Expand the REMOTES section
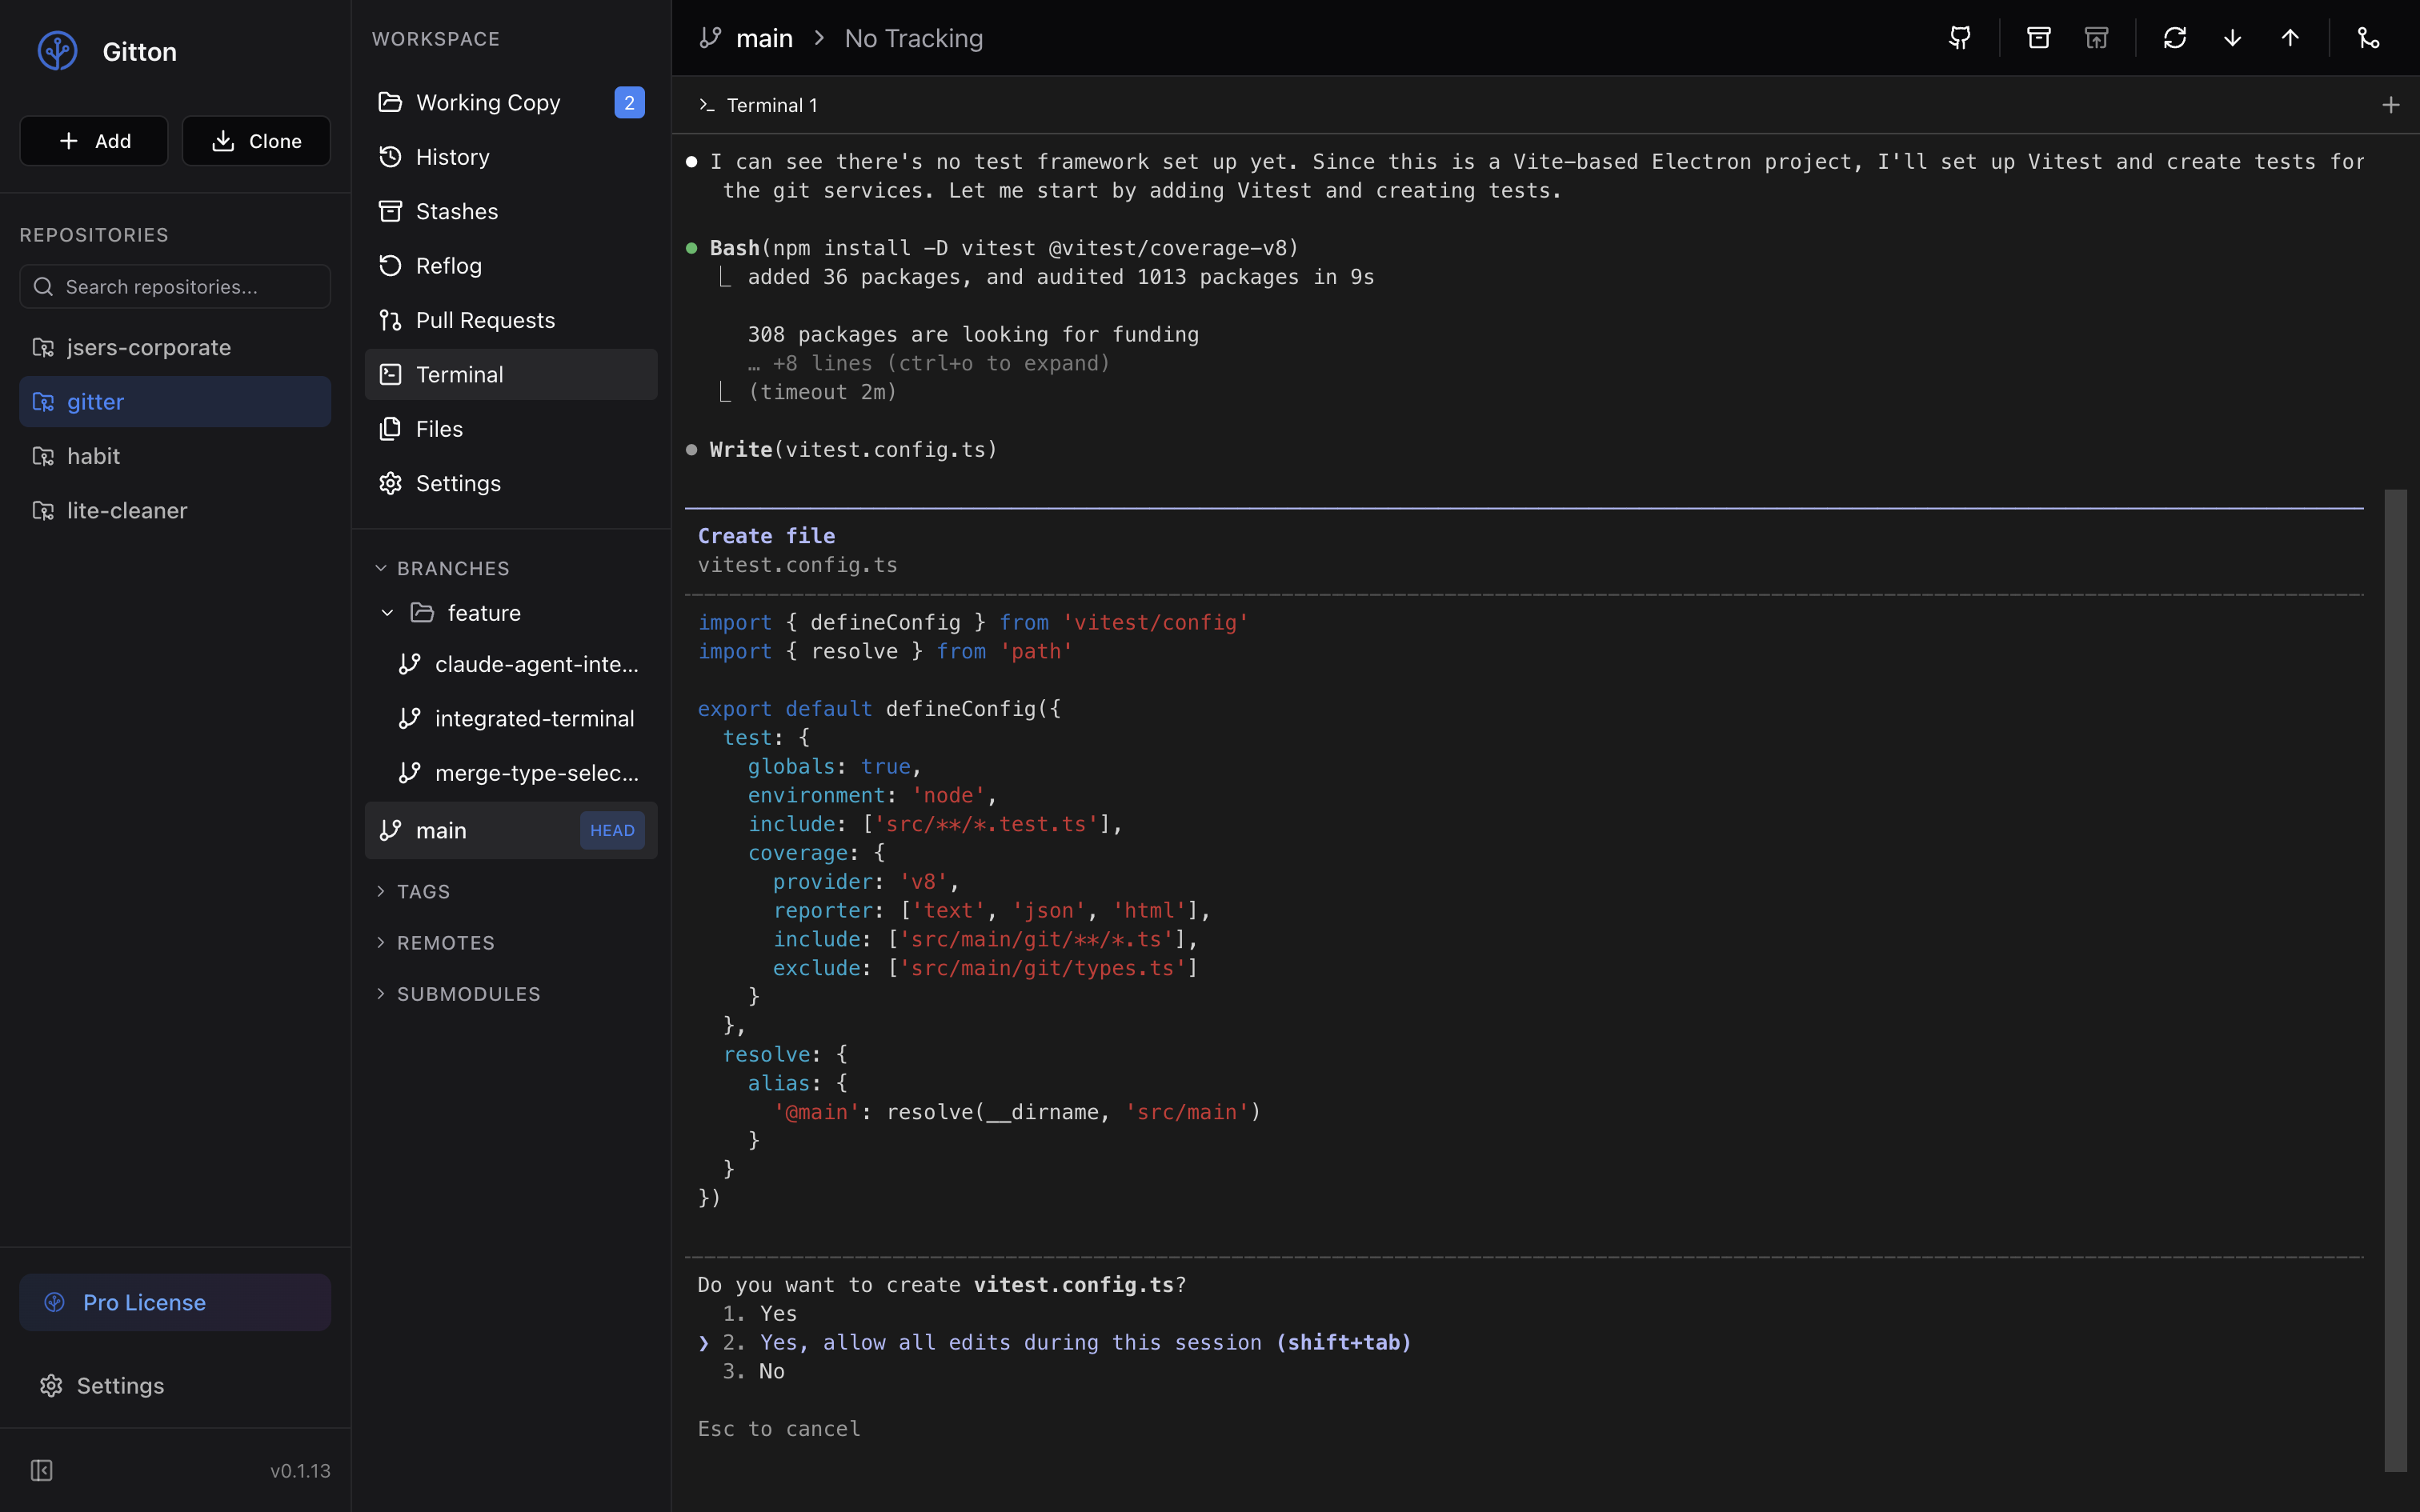The height and width of the screenshot is (1512, 2420). (x=381, y=943)
